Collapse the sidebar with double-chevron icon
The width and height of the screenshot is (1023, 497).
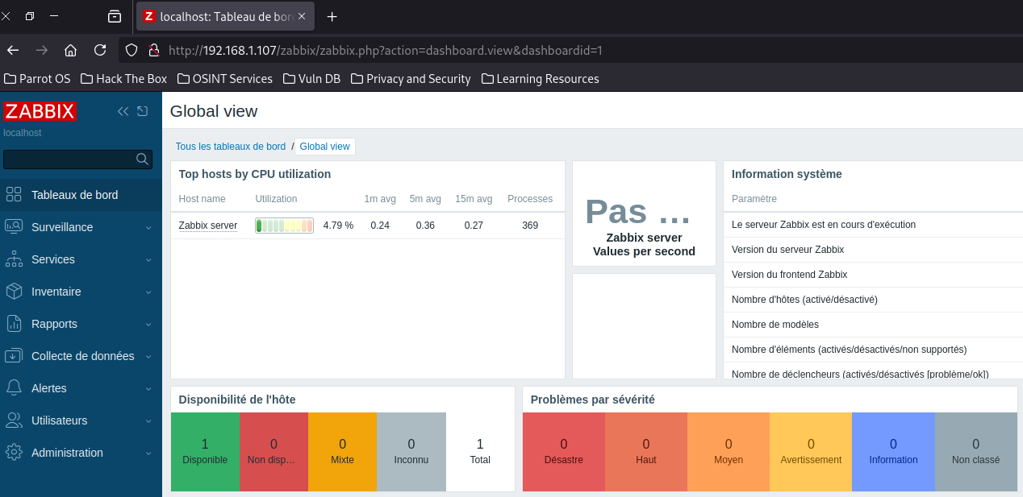[123, 111]
